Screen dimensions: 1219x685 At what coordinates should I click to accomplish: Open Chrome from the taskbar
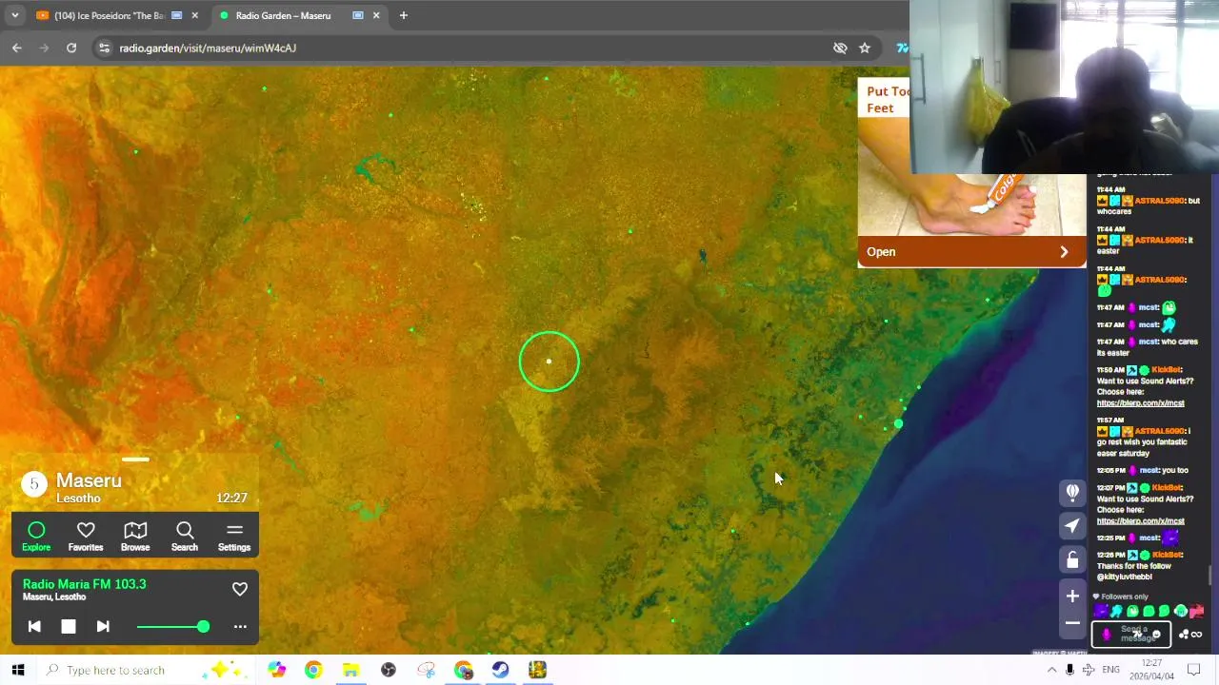coord(313,670)
